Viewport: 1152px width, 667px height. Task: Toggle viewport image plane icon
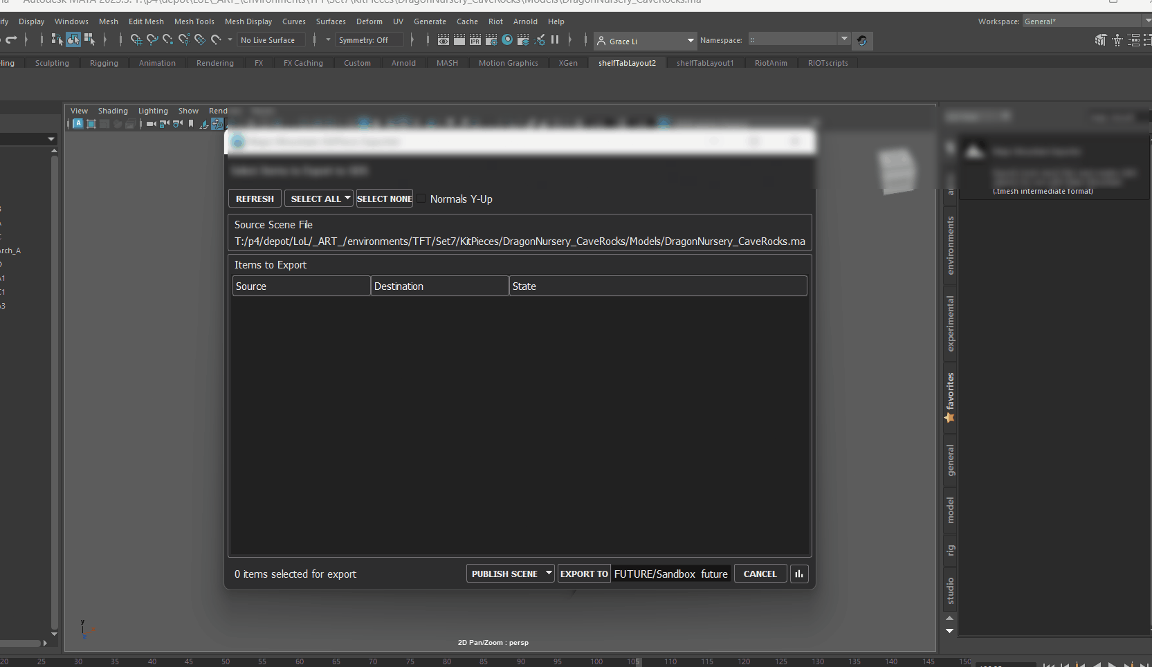(204, 125)
